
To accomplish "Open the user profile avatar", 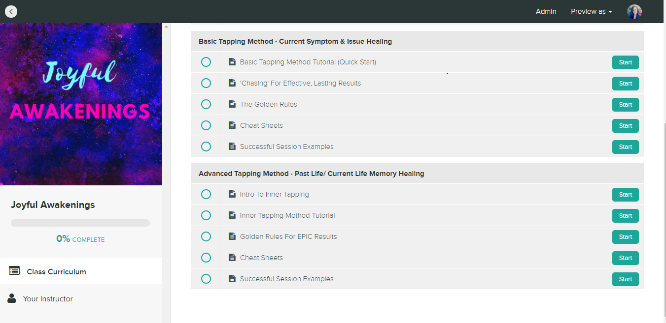I will point(634,12).
